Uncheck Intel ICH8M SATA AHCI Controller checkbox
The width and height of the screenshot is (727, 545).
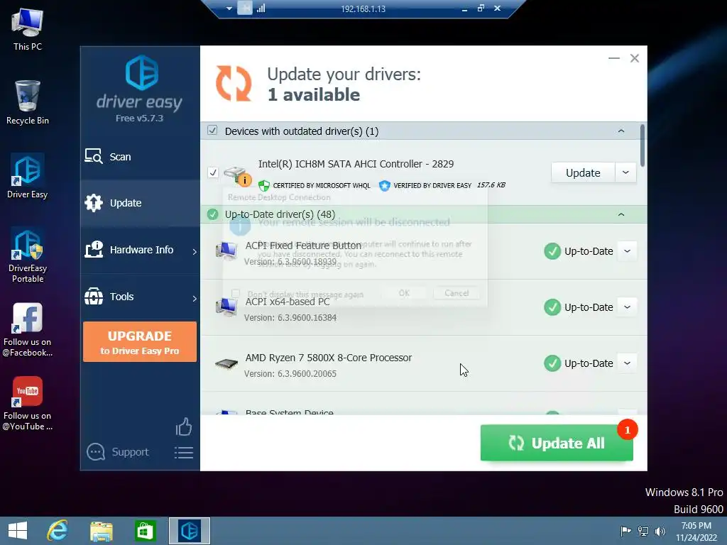pos(213,172)
